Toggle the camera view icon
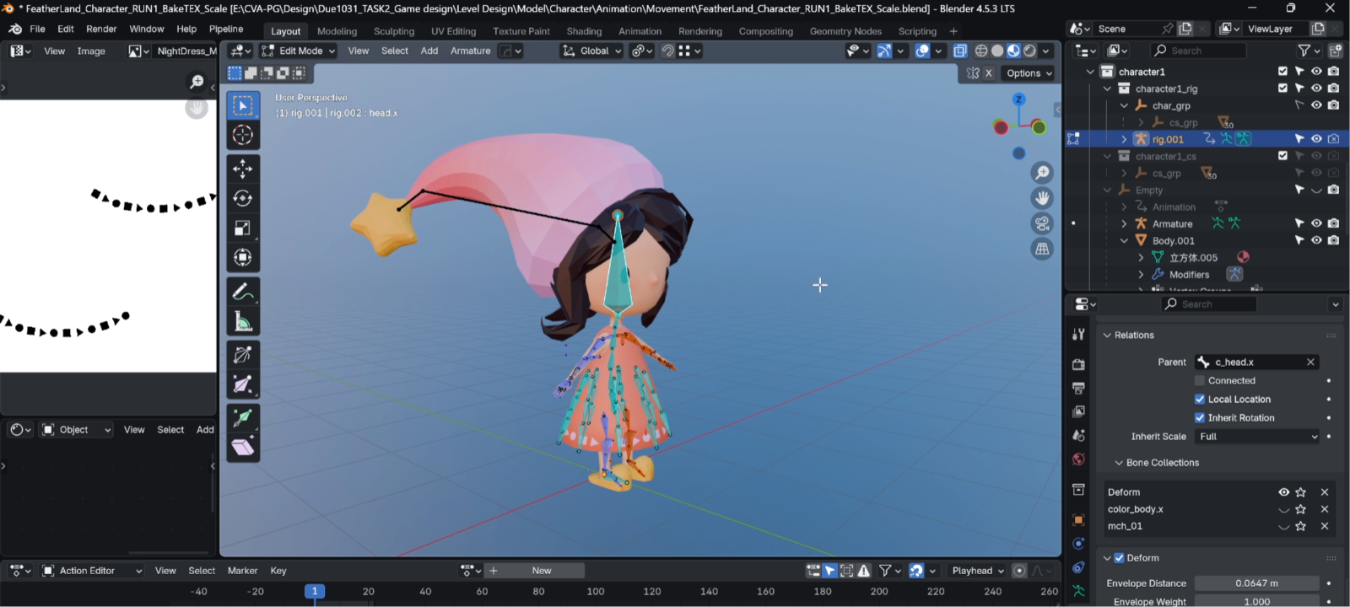This screenshot has height=607, width=1350. (1043, 223)
